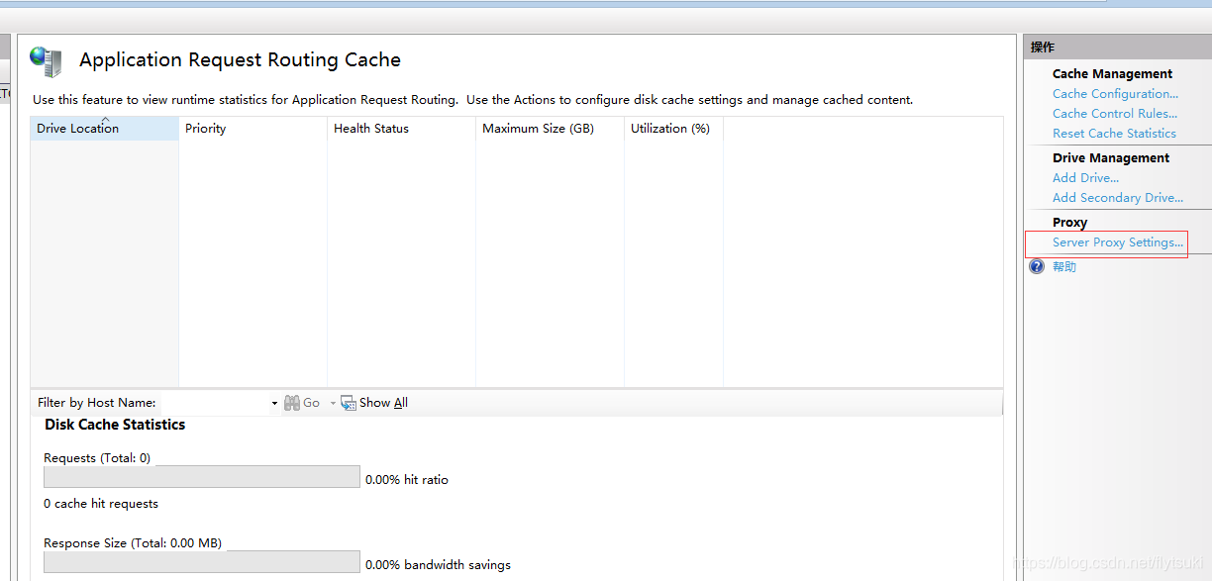The height and width of the screenshot is (581, 1212).
Task: Sort by the Health Status column header
Action: coord(402,129)
